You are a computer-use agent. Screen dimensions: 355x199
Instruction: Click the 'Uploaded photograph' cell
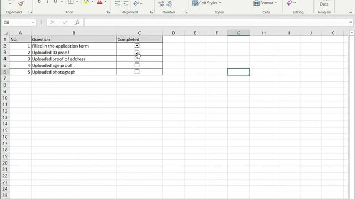pyautogui.click(x=74, y=72)
